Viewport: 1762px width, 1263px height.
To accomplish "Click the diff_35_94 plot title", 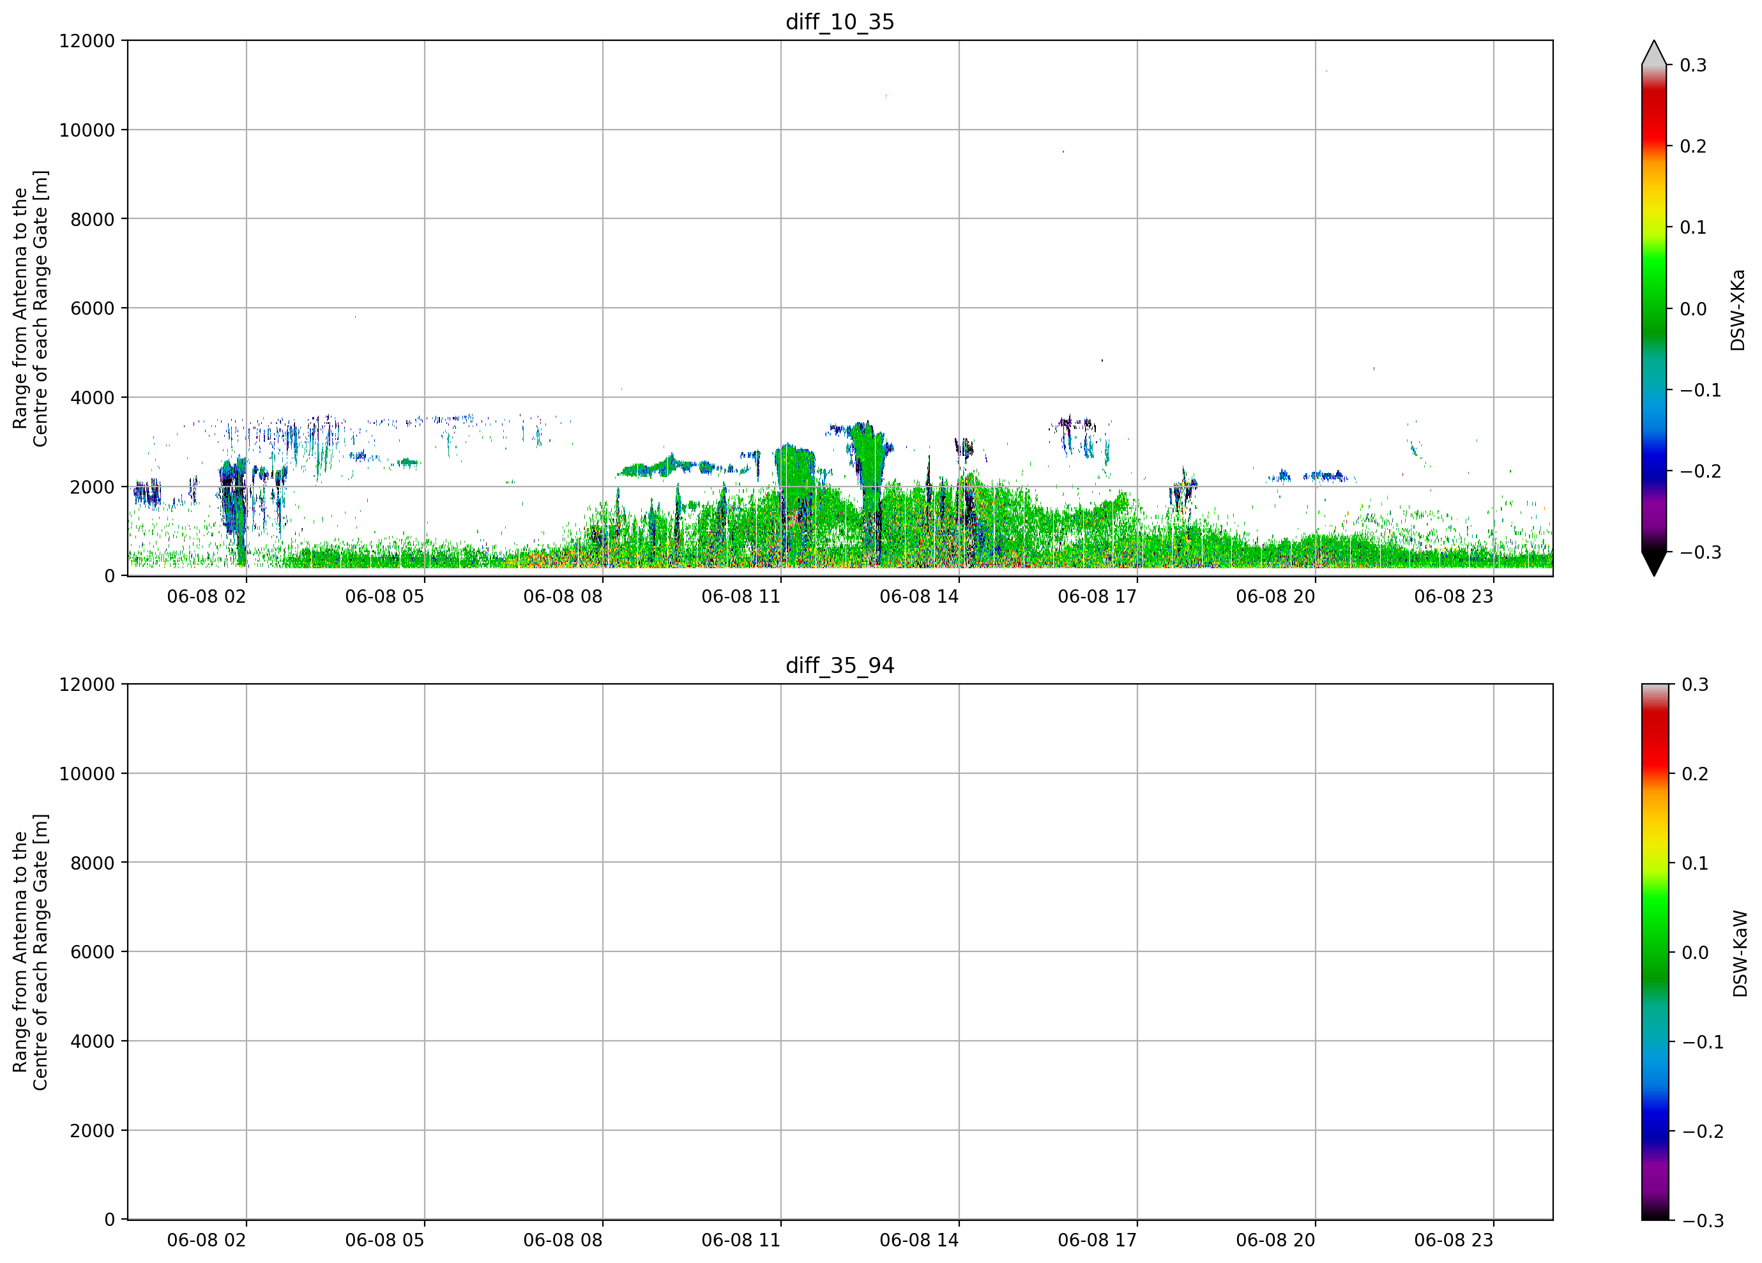I will point(840,666).
